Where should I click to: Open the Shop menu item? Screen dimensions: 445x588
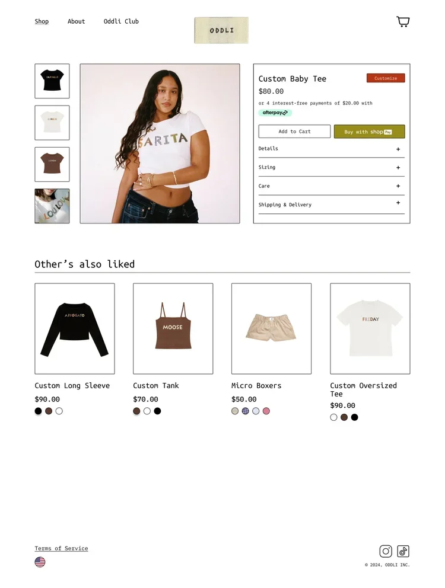click(42, 21)
